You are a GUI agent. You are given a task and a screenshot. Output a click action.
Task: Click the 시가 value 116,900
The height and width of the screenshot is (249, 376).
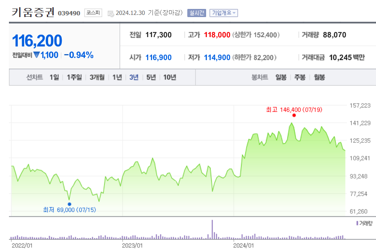(x=158, y=58)
